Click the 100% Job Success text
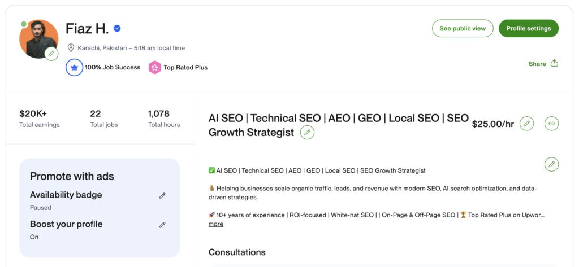 pyautogui.click(x=113, y=68)
